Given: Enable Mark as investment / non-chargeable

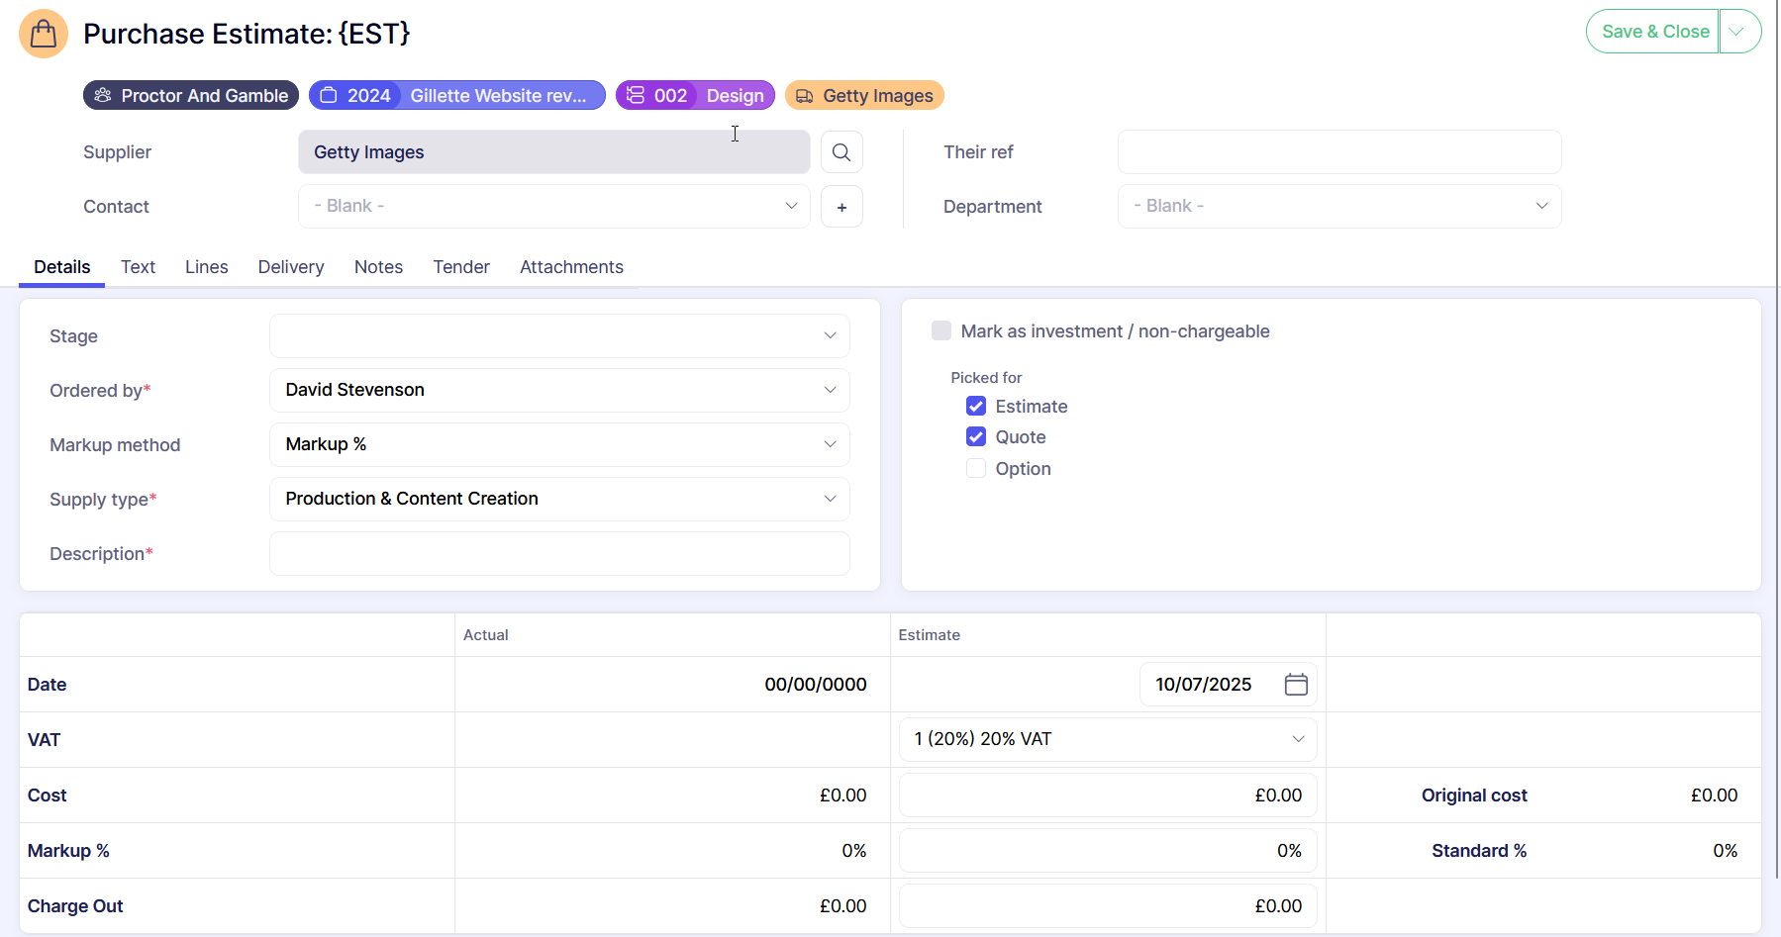Looking at the screenshot, I should pyautogui.click(x=941, y=331).
